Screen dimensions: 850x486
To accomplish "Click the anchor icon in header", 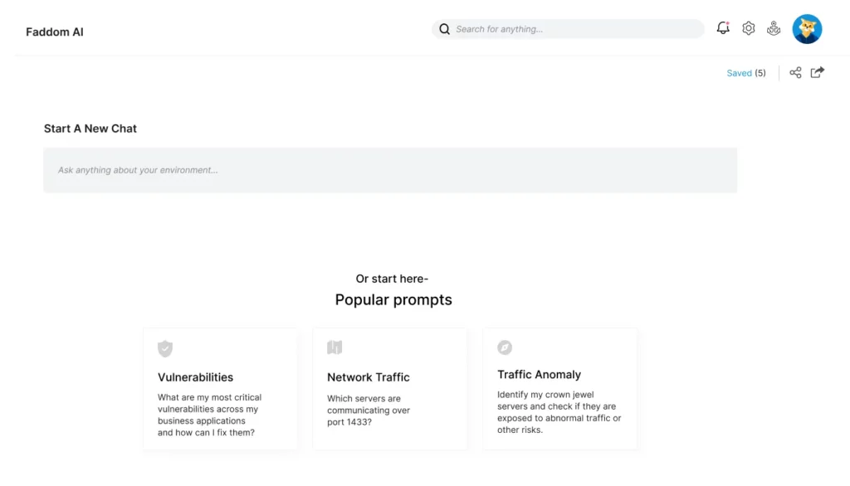I will pos(774,28).
